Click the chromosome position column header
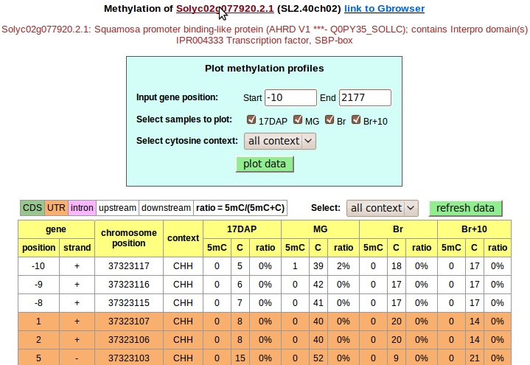The image size is (530, 365). pyautogui.click(x=129, y=238)
